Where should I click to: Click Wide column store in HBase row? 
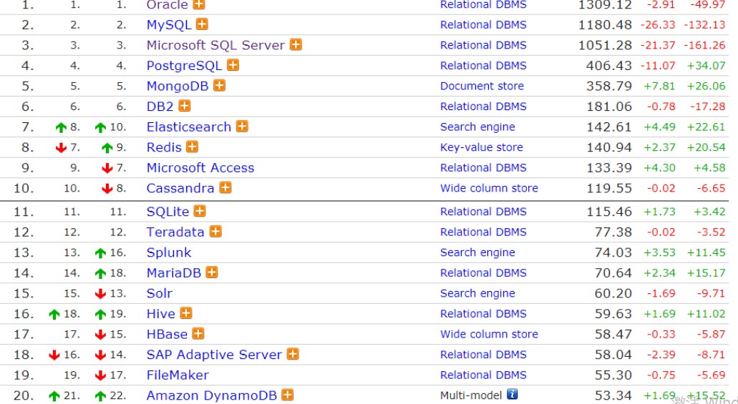pos(489,334)
